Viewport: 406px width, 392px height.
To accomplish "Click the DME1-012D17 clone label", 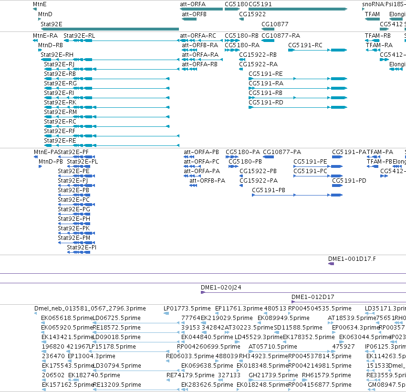I will point(313,297).
